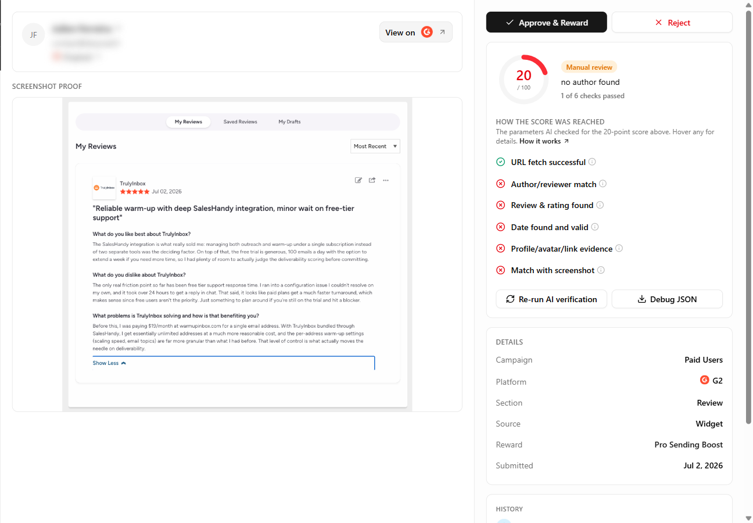Image resolution: width=753 pixels, height=523 pixels.
Task: Open the three-dot menu on the TrulyInbox review
Action: [x=386, y=180]
